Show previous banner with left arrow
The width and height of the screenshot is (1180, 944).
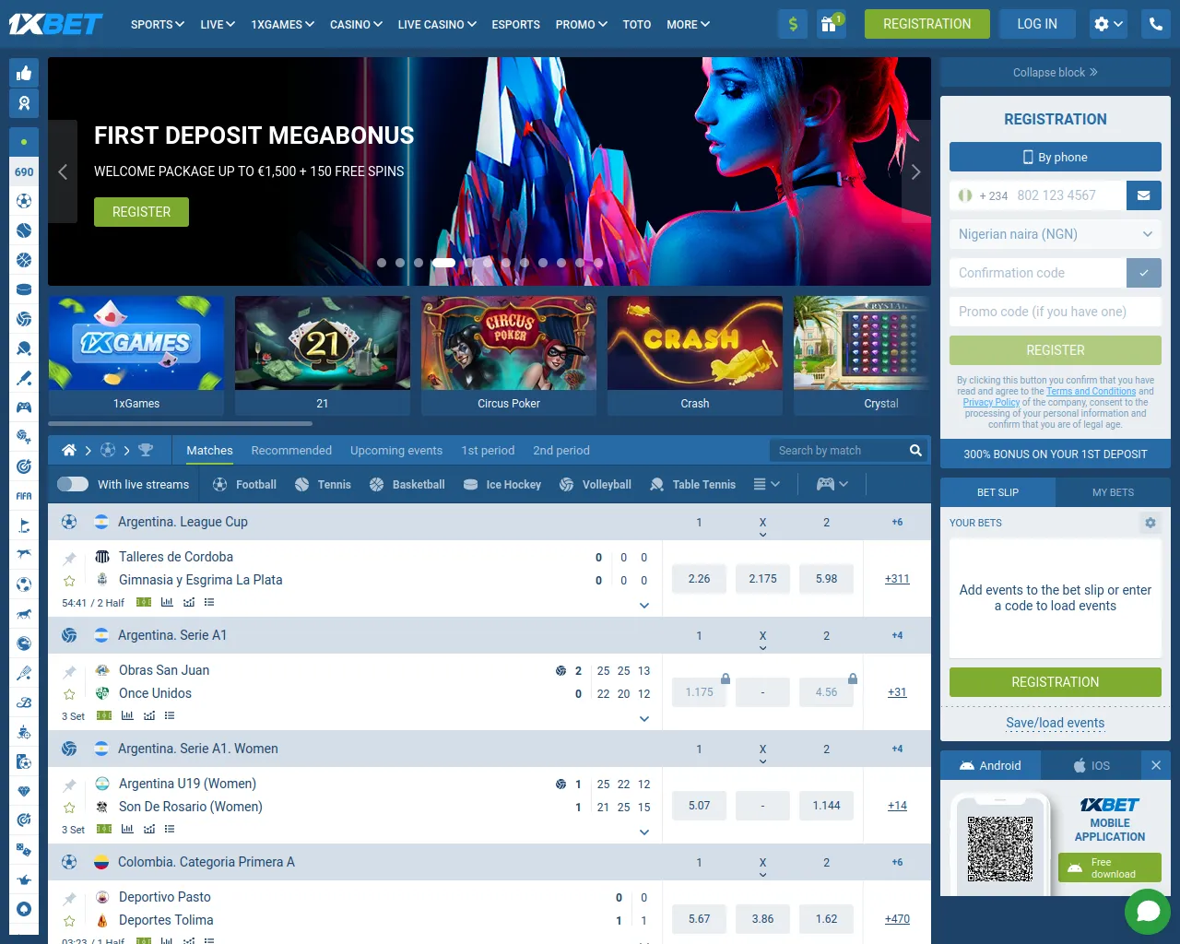pos(63,171)
